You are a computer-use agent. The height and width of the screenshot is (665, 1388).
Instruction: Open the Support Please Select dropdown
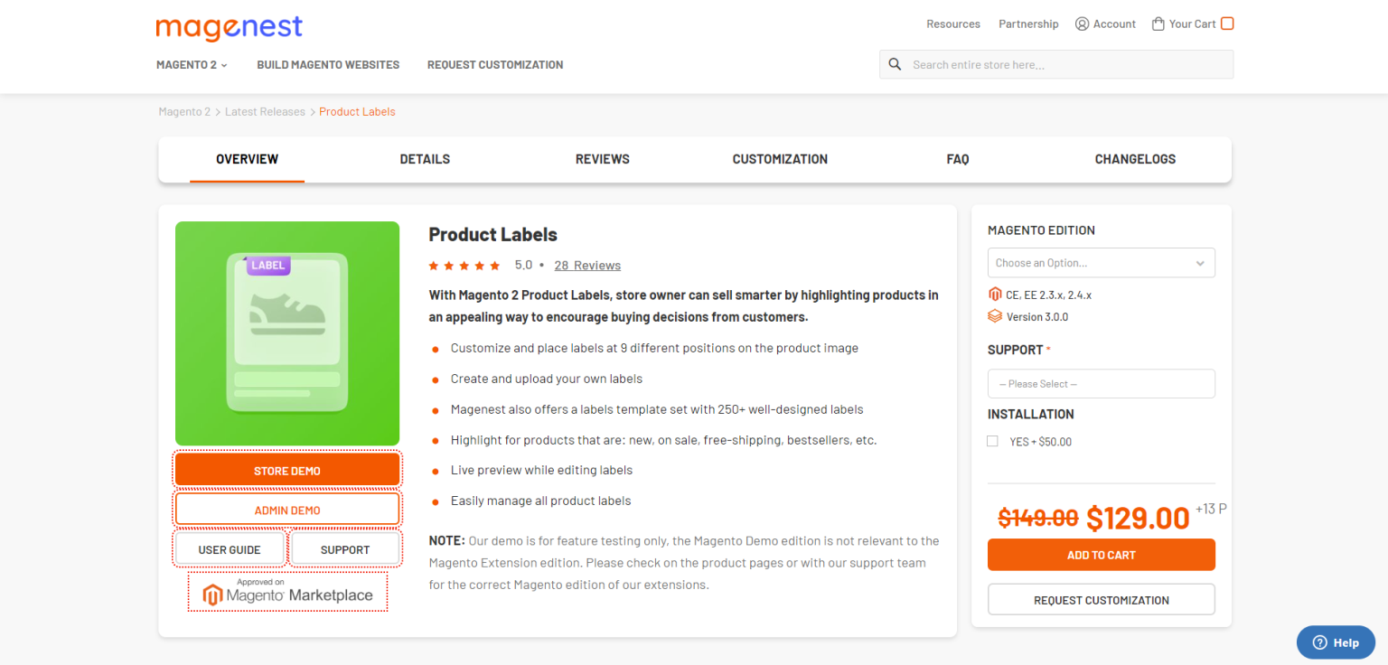tap(1101, 383)
